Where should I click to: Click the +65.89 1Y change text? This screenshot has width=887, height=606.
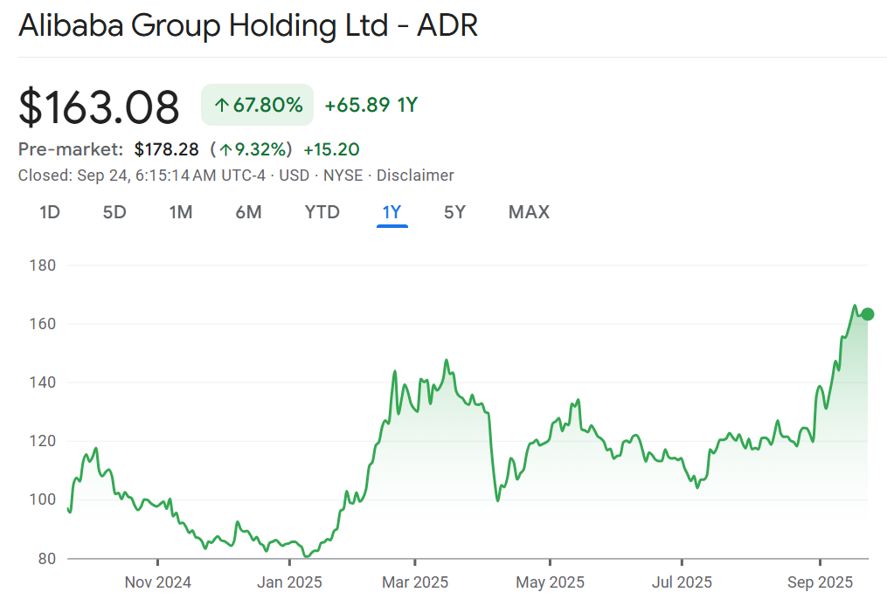[371, 106]
